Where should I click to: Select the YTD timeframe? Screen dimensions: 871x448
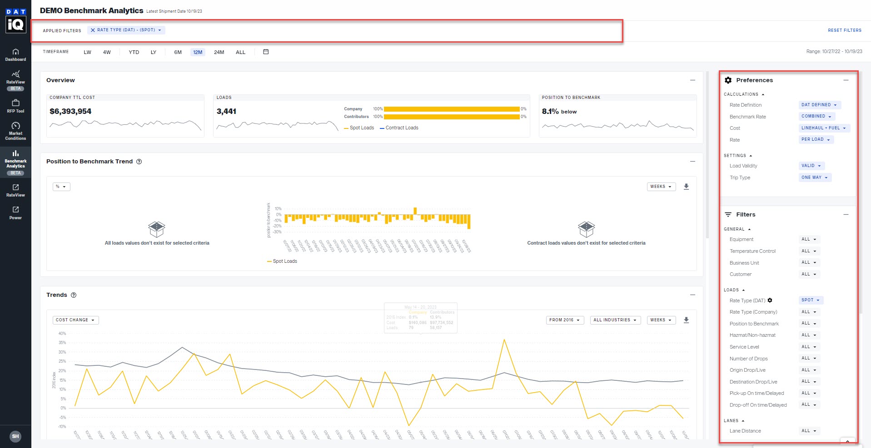pos(134,52)
